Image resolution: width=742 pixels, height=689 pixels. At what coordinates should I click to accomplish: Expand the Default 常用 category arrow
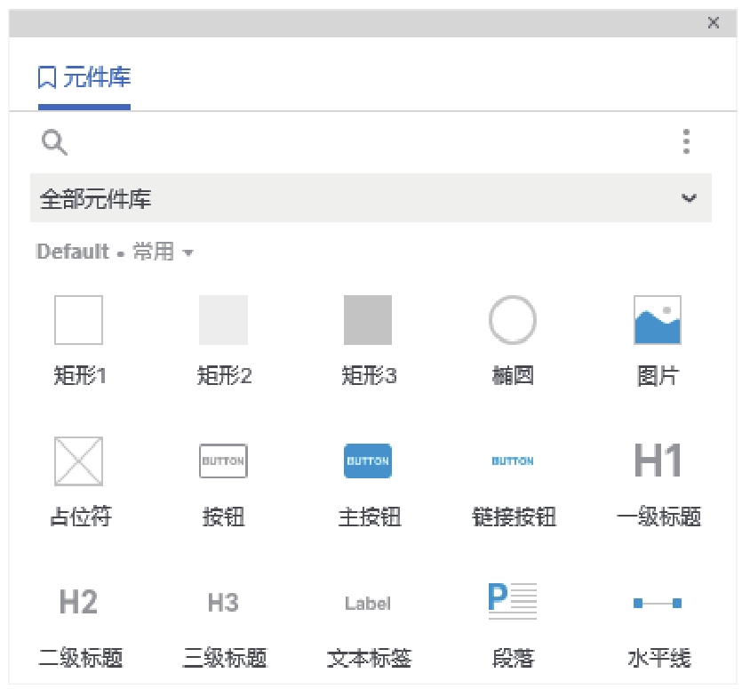tap(187, 253)
